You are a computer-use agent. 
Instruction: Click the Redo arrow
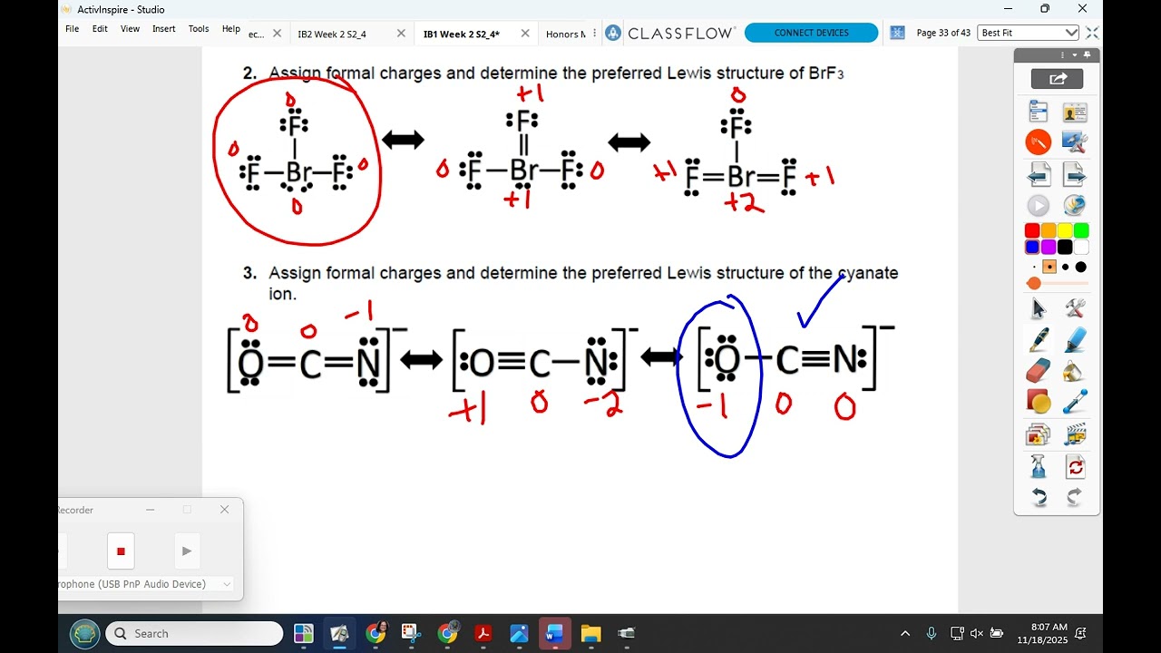pyautogui.click(x=1075, y=497)
